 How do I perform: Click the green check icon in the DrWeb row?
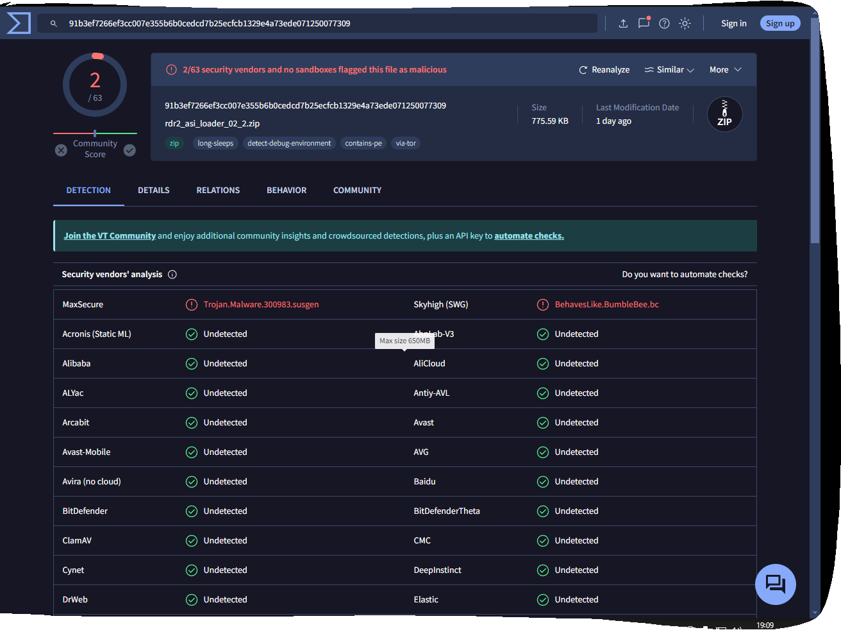pyautogui.click(x=192, y=600)
